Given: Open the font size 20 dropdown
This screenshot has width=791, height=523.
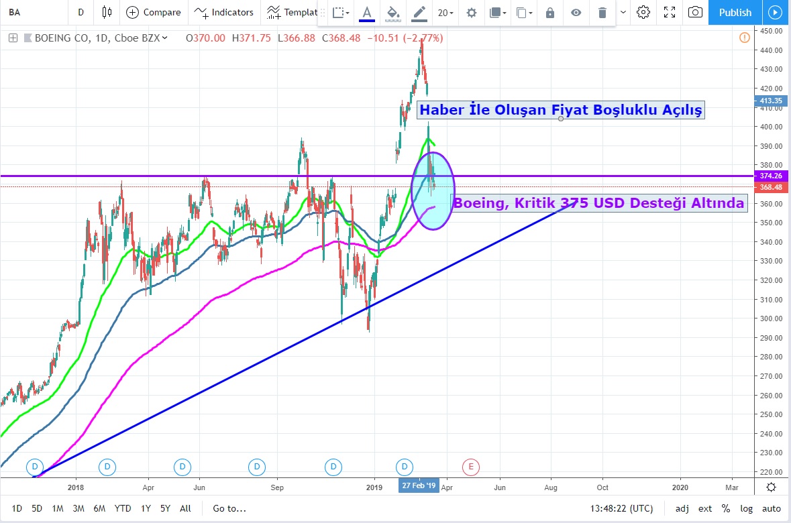Looking at the screenshot, I should click(x=445, y=13).
